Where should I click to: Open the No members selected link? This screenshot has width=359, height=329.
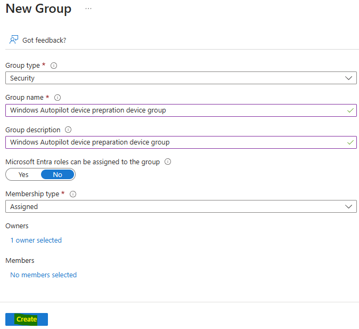[44, 275]
